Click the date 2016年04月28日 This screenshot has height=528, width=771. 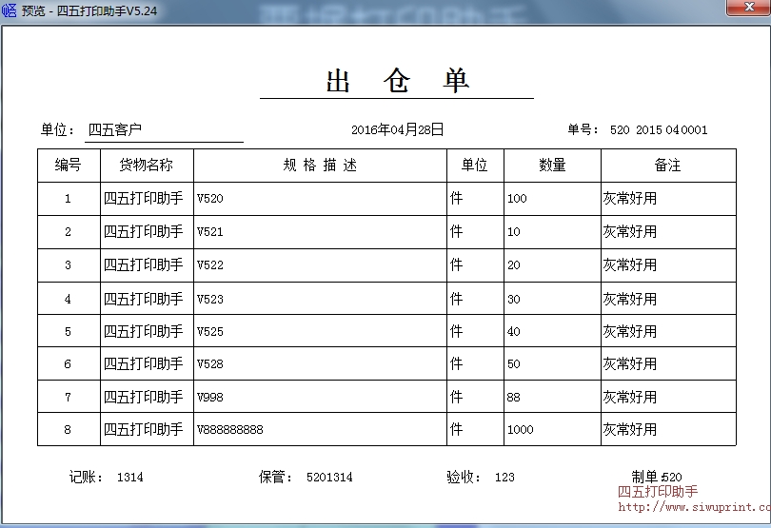(x=397, y=129)
